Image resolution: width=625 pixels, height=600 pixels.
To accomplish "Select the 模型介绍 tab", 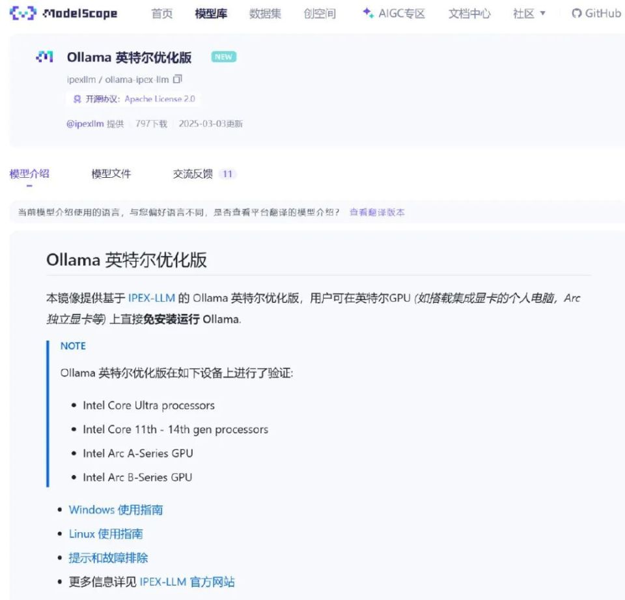I will [x=29, y=173].
